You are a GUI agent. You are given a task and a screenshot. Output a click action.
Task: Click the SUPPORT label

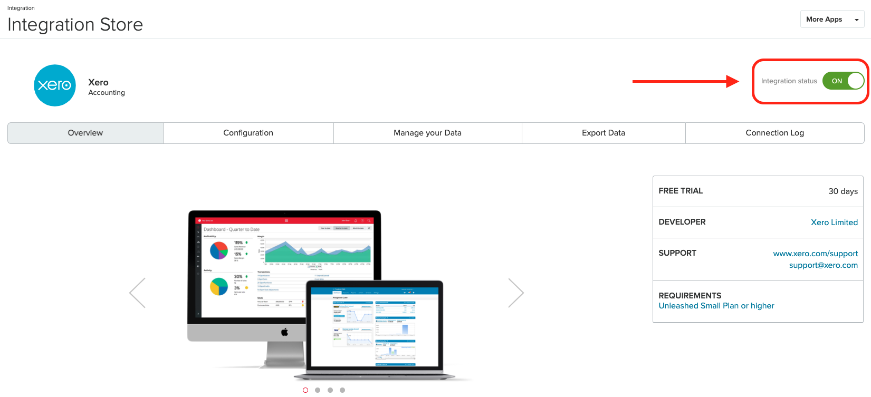coord(677,253)
